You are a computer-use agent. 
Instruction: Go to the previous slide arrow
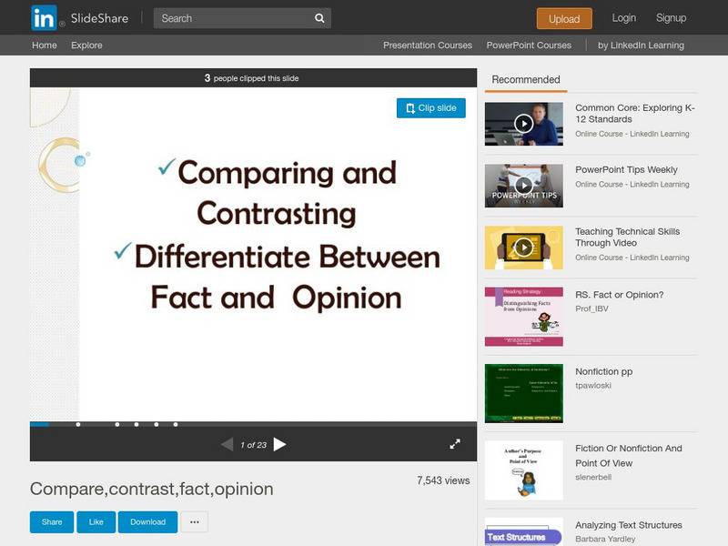pyautogui.click(x=227, y=444)
